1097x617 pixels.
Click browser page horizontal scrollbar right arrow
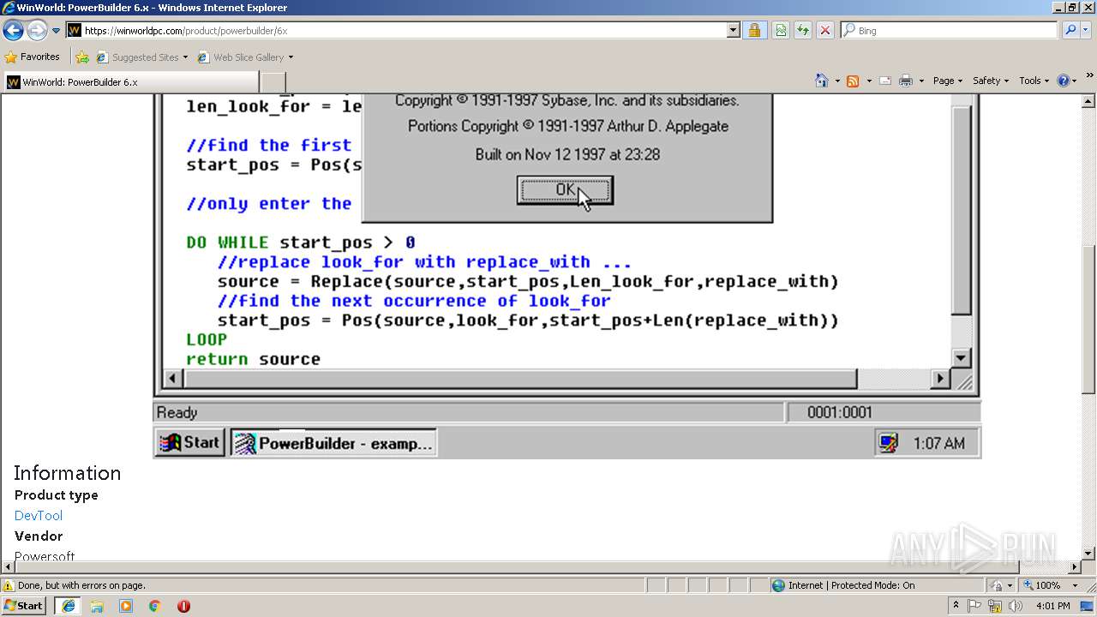tap(1075, 566)
